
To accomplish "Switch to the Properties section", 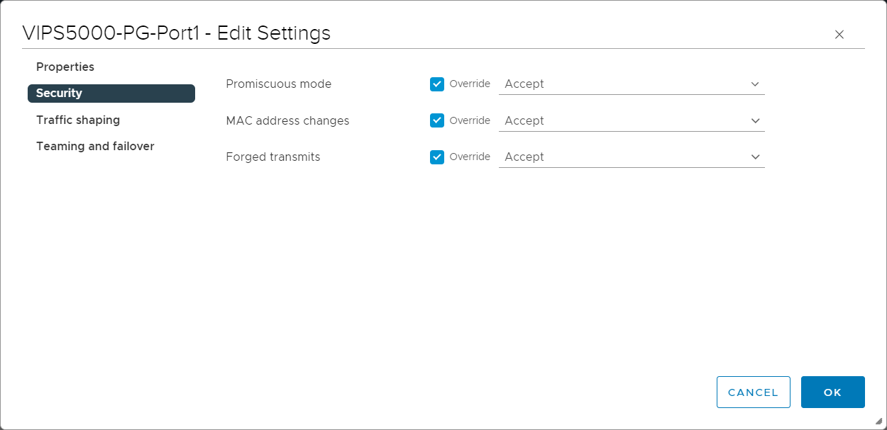I will 65,67.
